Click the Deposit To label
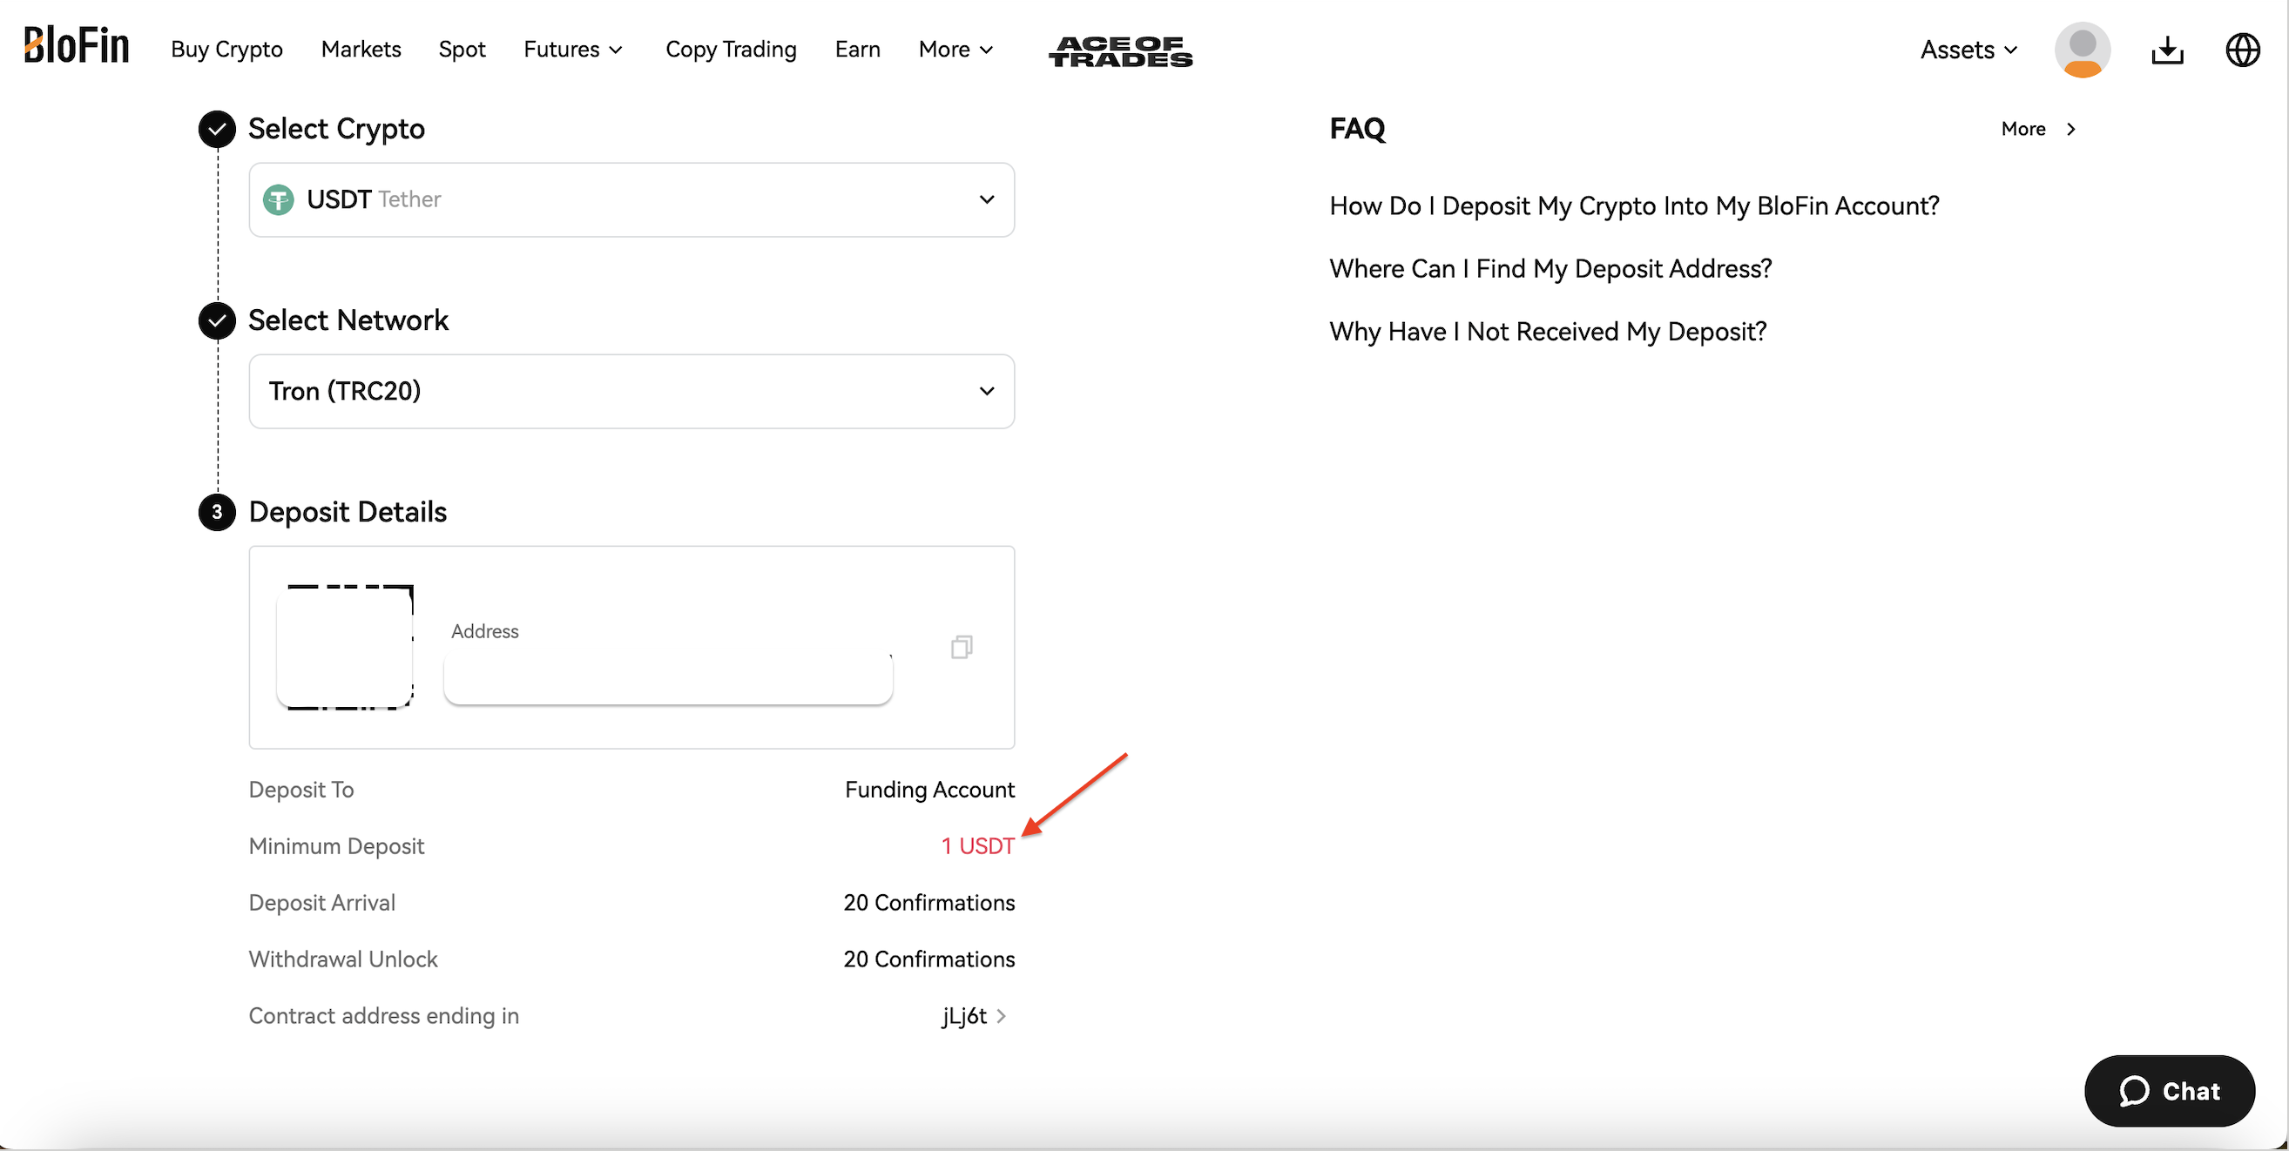 [x=301, y=790]
